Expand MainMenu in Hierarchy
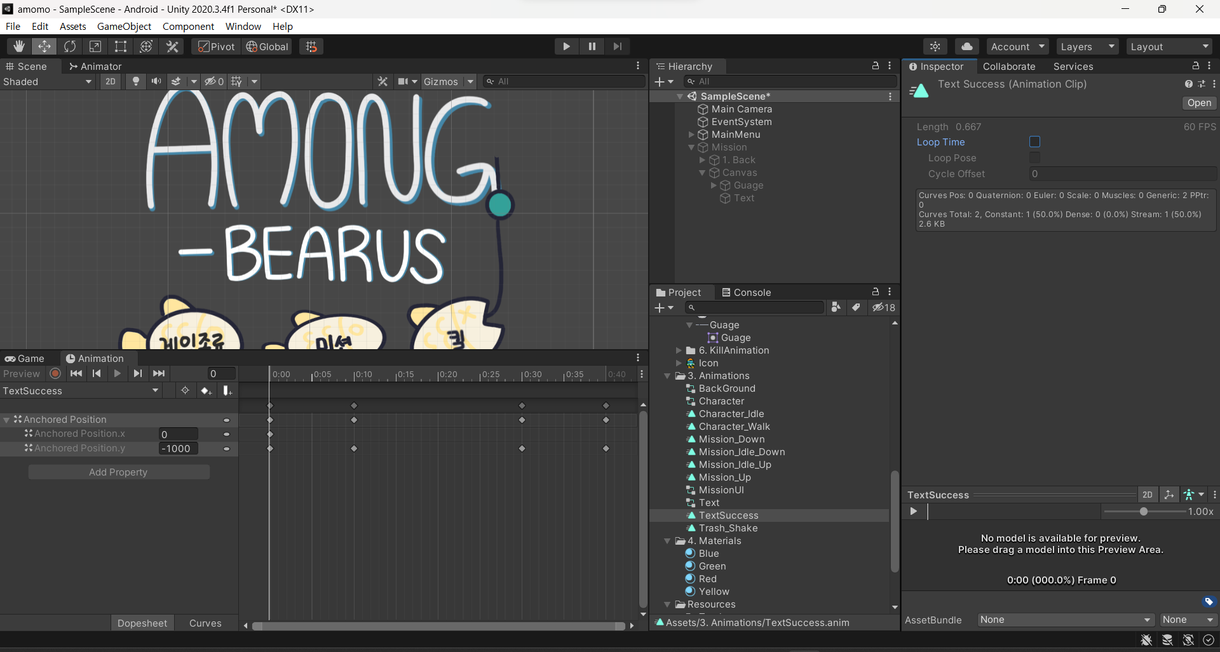The image size is (1220, 652). point(691,135)
